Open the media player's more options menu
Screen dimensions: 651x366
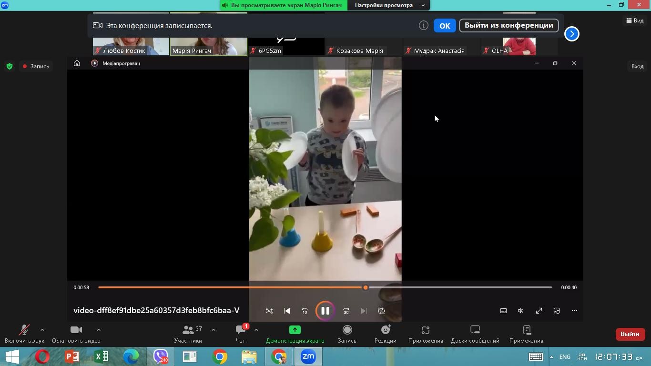pos(574,311)
